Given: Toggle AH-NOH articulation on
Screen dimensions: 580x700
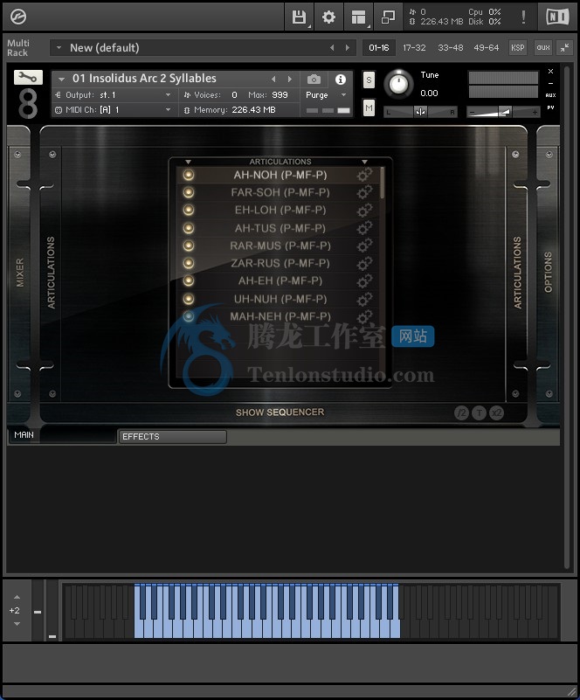Looking at the screenshot, I should pos(189,175).
